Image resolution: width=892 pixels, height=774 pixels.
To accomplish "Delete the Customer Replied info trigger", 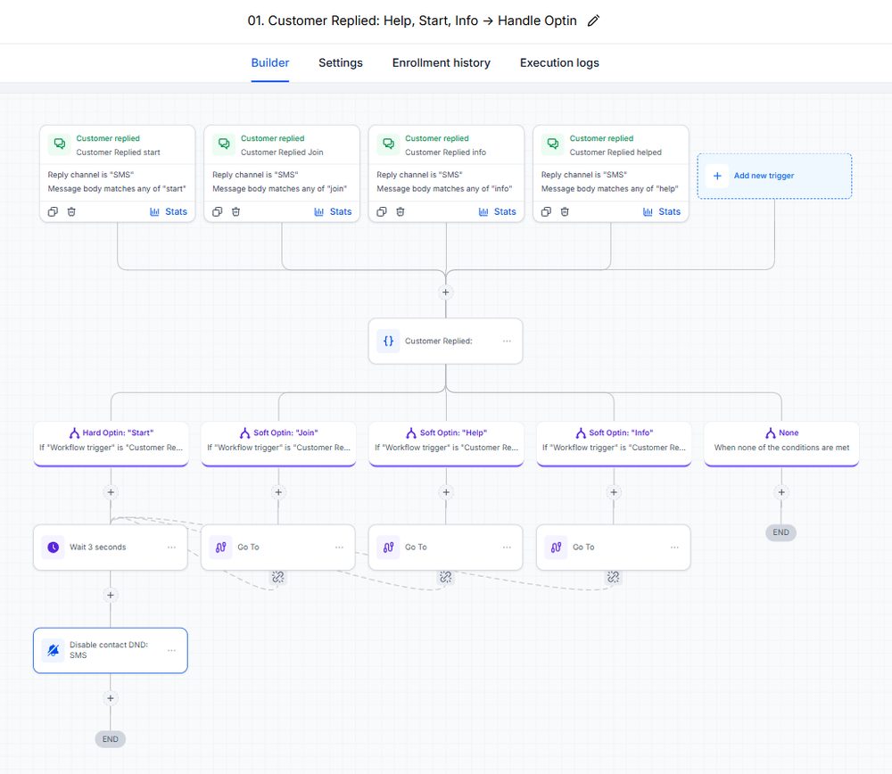I will click(x=401, y=211).
